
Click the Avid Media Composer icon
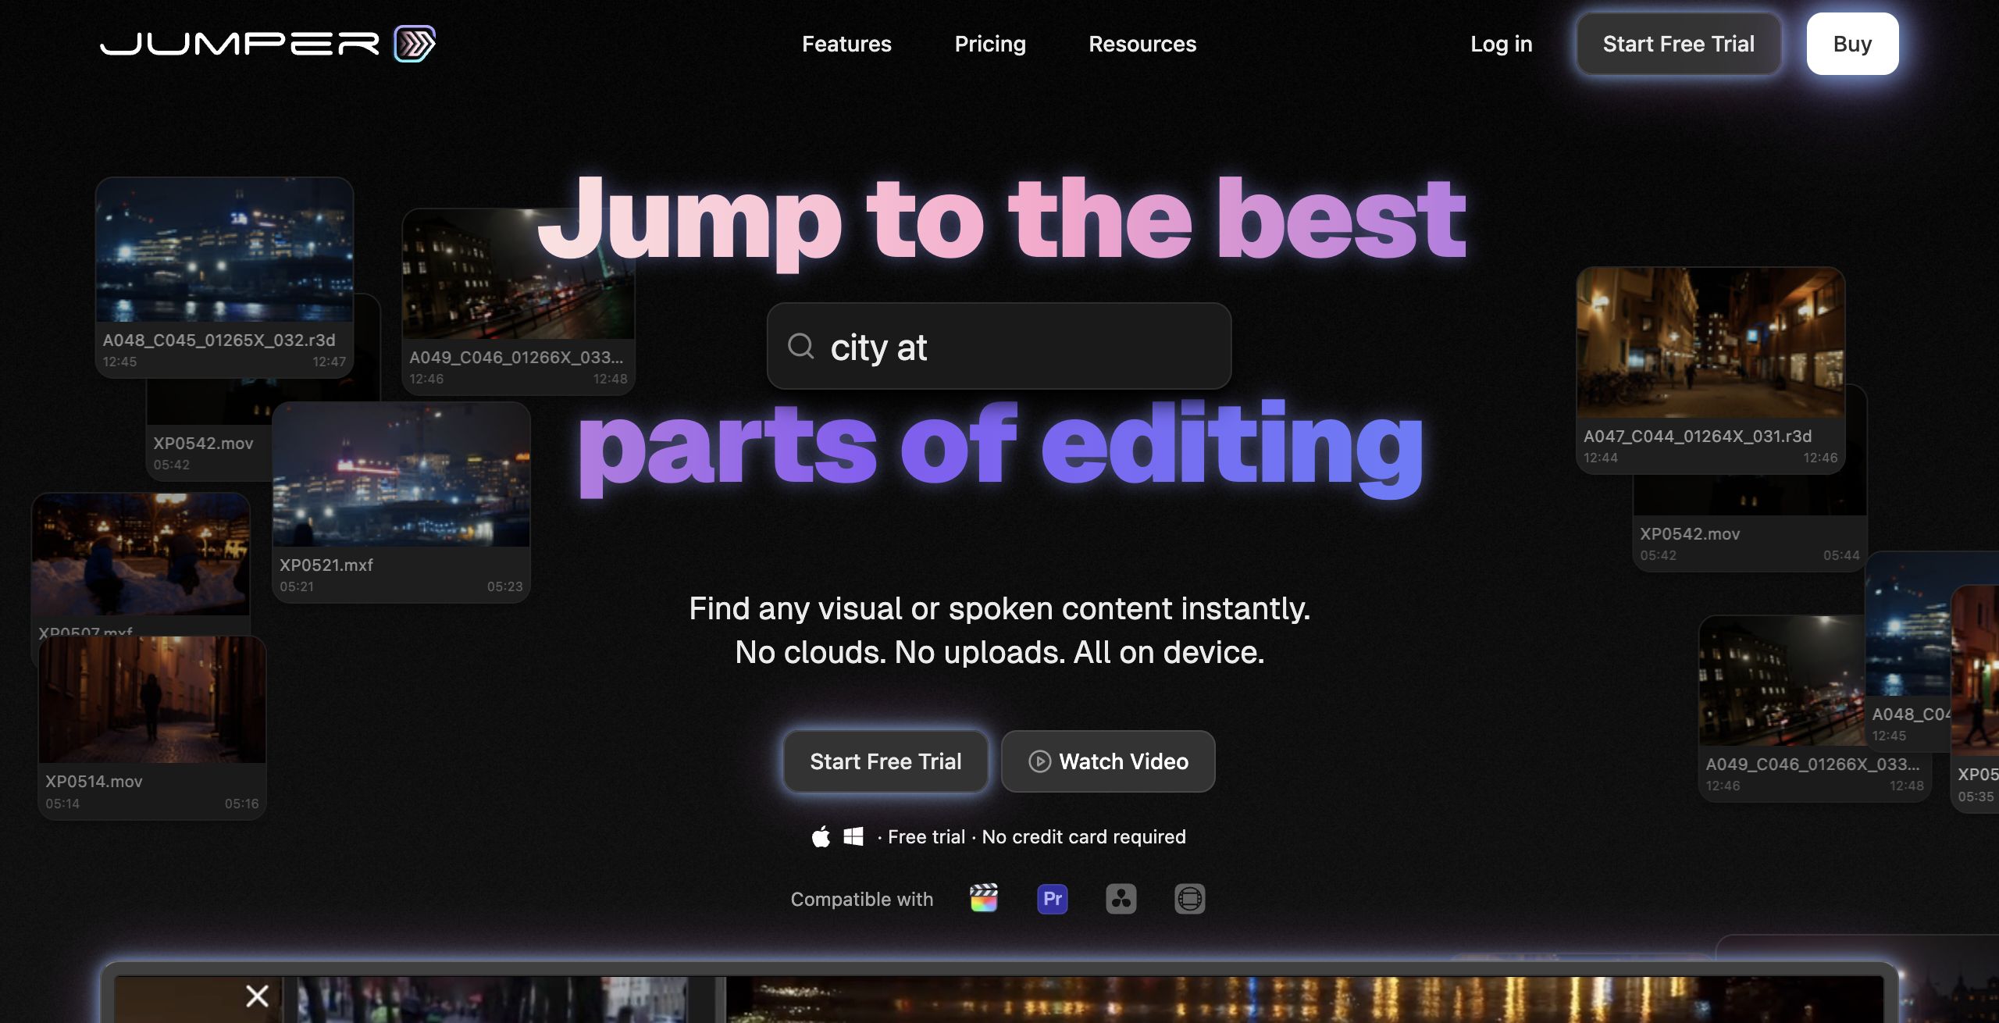(1190, 898)
